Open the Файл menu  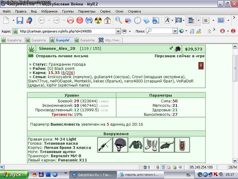(x=6, y=11)
